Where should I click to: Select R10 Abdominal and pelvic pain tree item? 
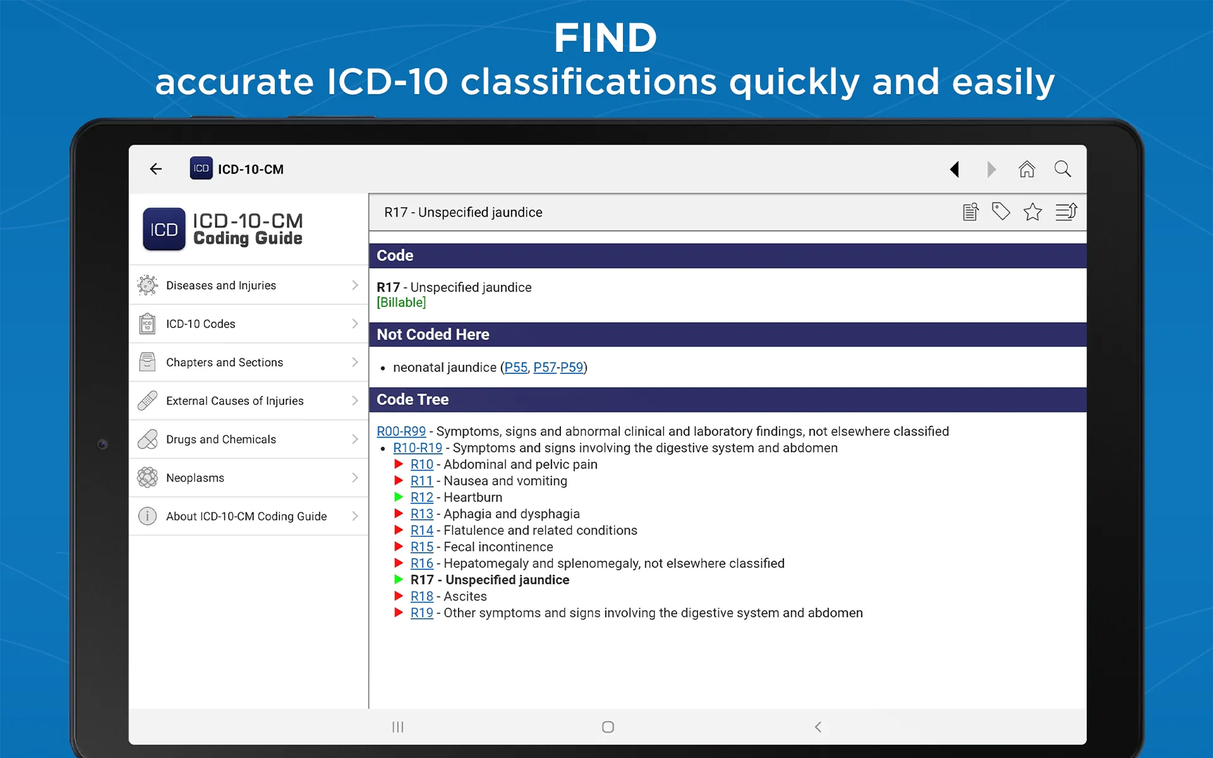421,464
